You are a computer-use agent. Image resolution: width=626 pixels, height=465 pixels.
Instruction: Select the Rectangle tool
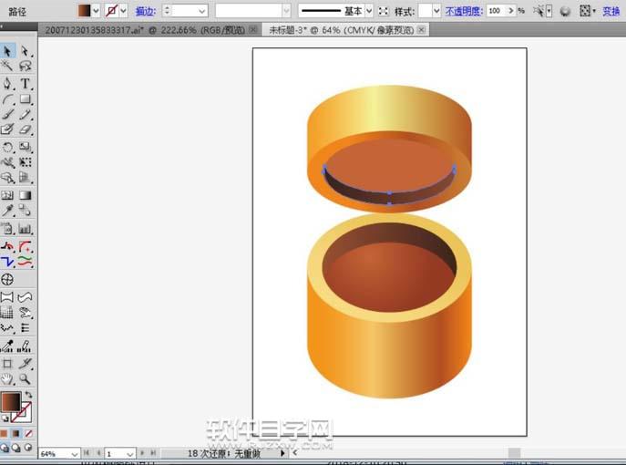pos(25,99)
